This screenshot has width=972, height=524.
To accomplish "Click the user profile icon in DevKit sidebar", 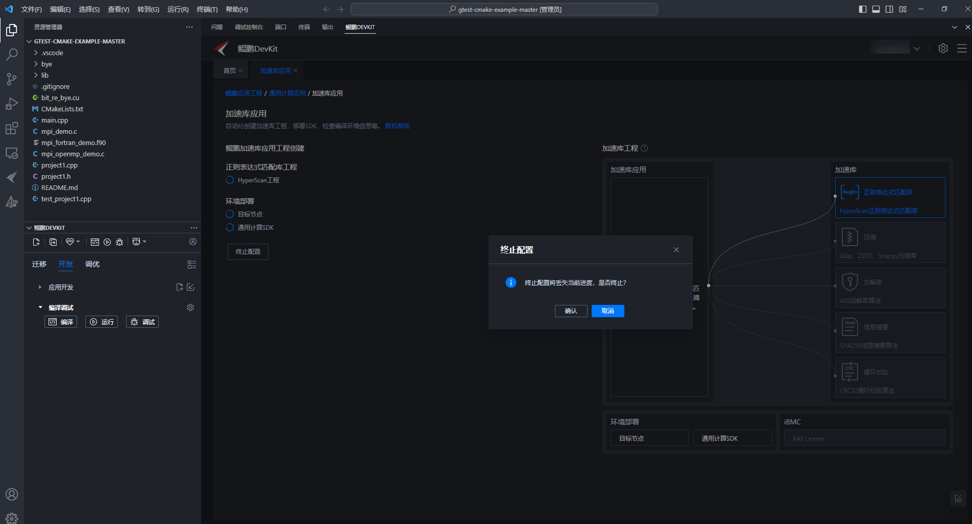I will [193, 242].
